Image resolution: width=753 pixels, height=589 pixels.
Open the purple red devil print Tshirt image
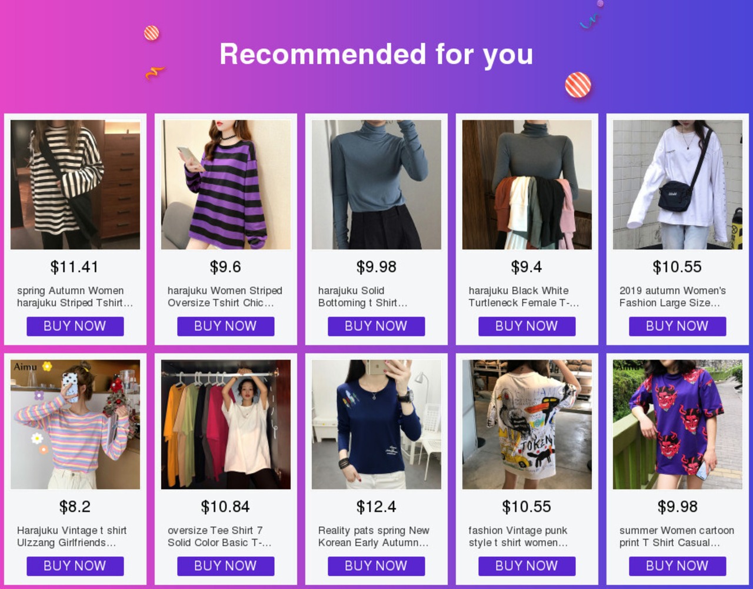pos(678,424)
